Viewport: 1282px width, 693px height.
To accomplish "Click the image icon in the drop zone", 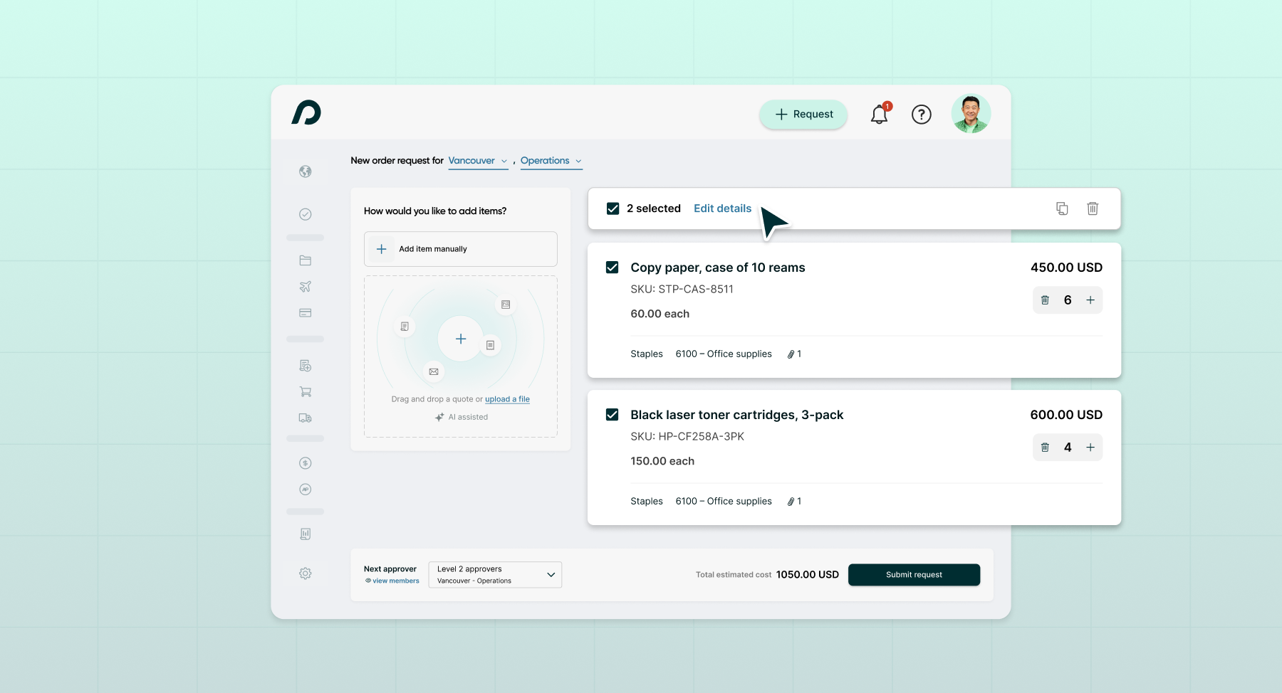I will pos(506,305).
